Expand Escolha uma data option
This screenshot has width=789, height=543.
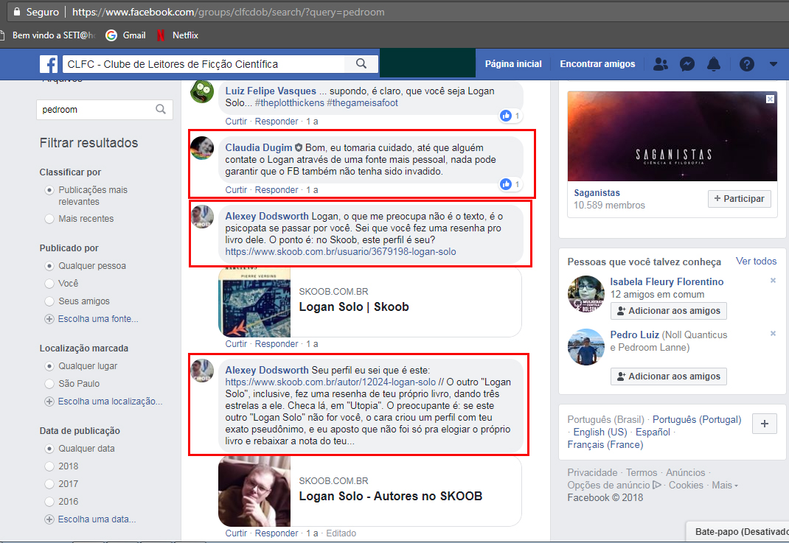click(90, 519)
